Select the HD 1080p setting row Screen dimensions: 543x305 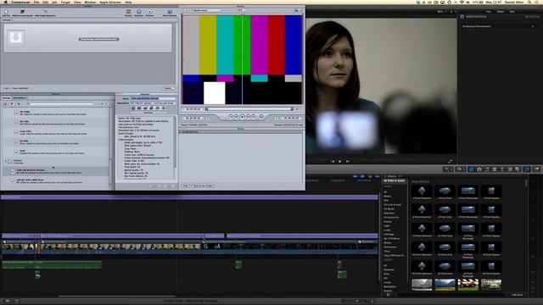coord(55,113)
